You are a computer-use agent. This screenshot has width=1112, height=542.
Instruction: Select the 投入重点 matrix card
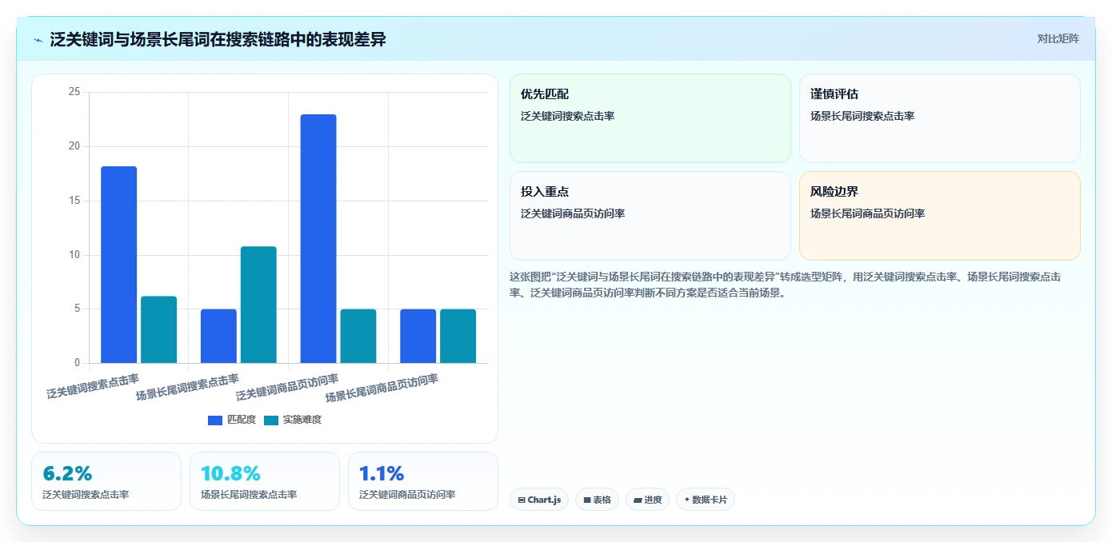pos(650,216)
